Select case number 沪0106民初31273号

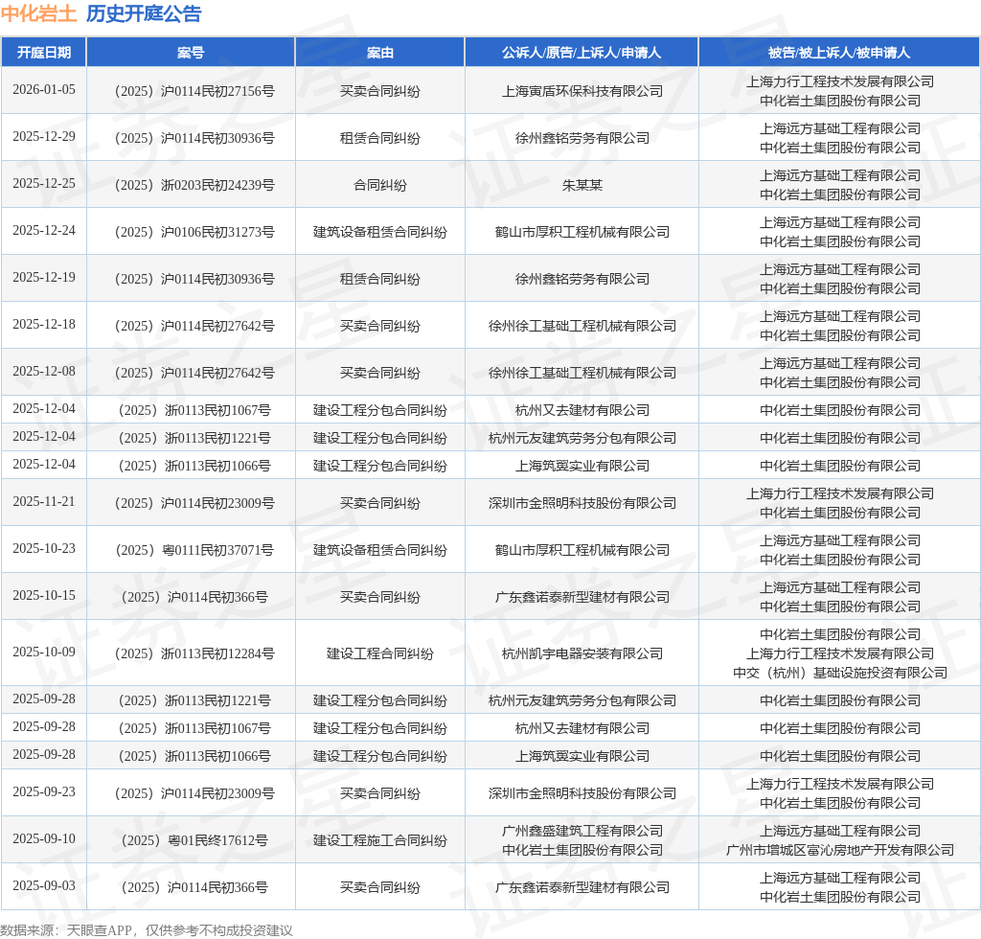[x=194, y=232]
